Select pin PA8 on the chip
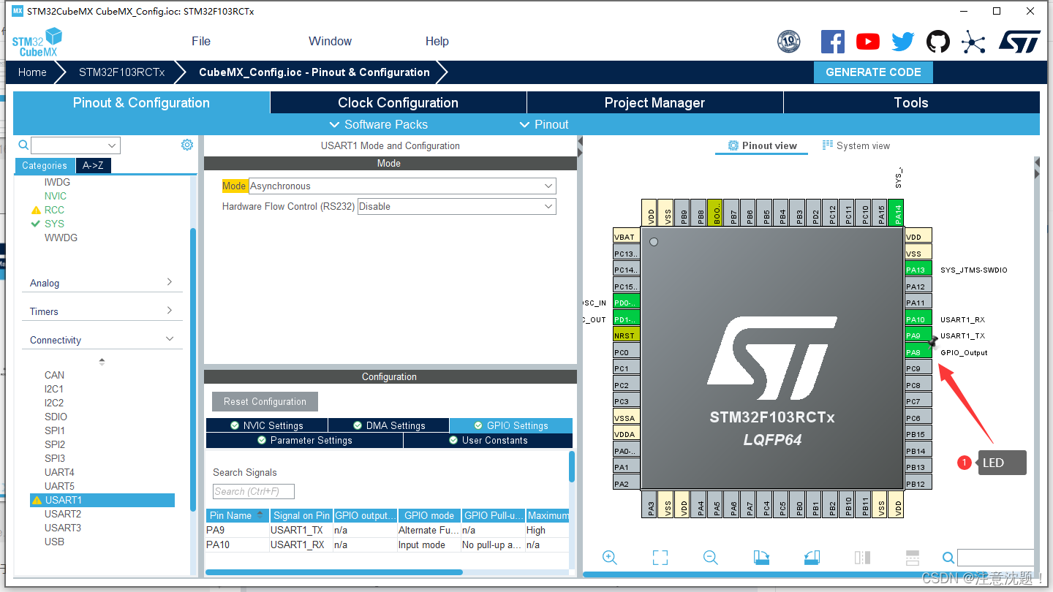1053x592 pixels. point(918,352)
